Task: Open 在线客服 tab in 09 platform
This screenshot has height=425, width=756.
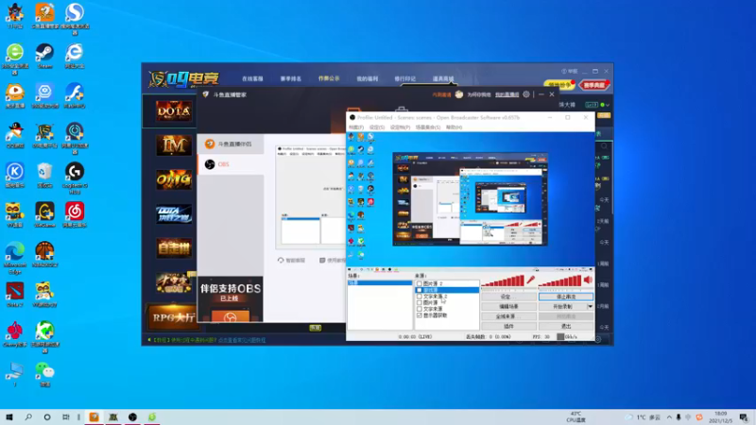Action: (x=252, y=78)
